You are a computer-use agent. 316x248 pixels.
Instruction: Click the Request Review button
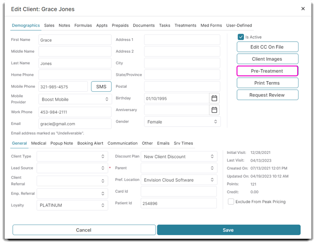tap(267, 95)
